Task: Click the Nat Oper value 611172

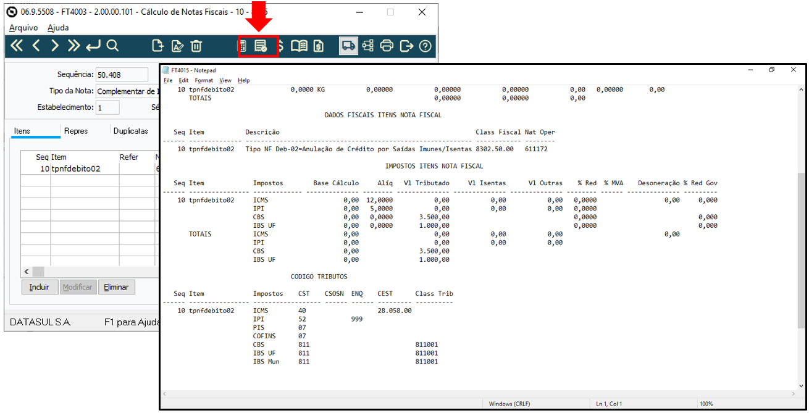Action: click(536, 149)
